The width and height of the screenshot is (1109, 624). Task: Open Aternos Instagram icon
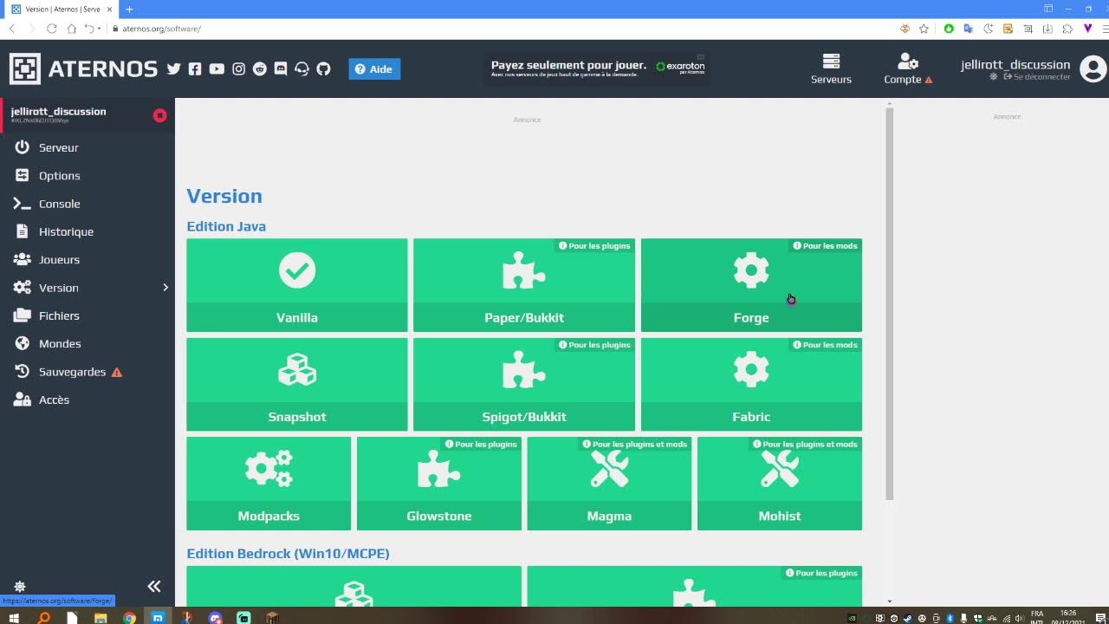[239, 69]
